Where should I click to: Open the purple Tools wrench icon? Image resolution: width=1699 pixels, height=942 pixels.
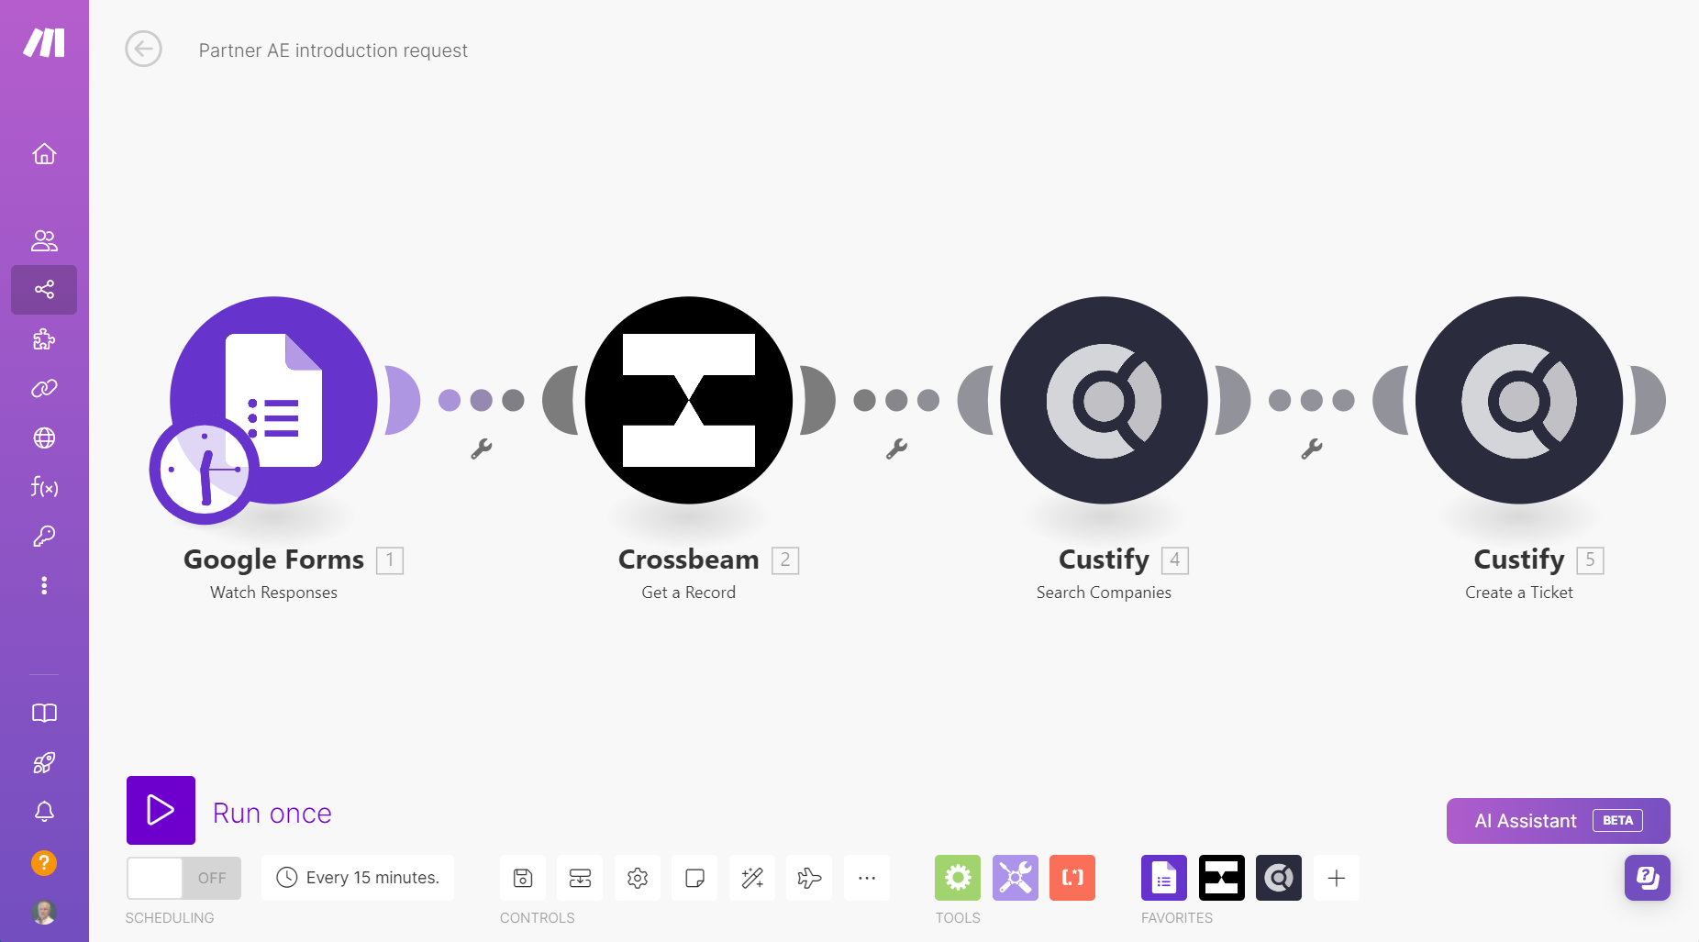click(x=1016, y=878)
